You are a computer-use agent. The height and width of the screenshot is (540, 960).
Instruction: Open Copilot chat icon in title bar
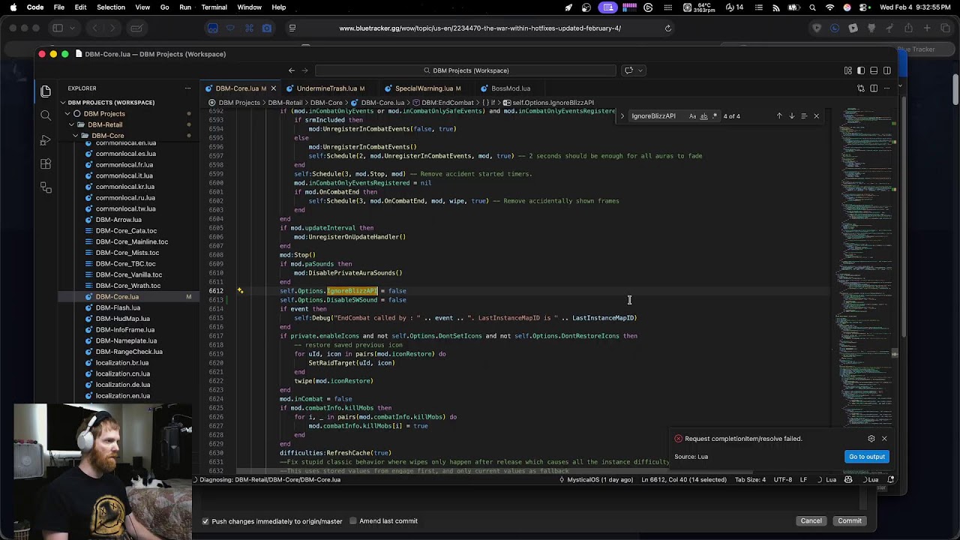pyautogui.click(x=628, y=70)
